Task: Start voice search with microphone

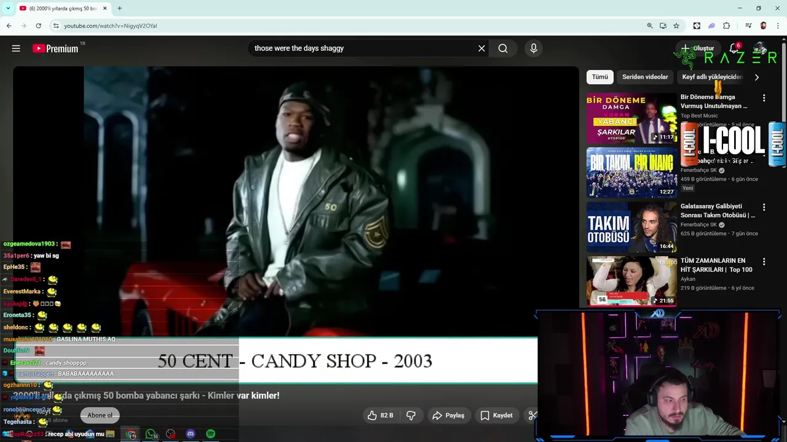Action: click(534, 48)
